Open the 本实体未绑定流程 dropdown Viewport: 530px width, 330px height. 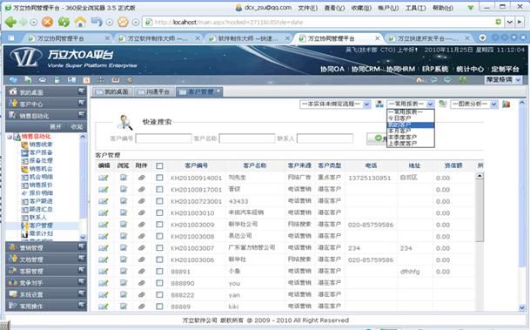pos(335,104)
